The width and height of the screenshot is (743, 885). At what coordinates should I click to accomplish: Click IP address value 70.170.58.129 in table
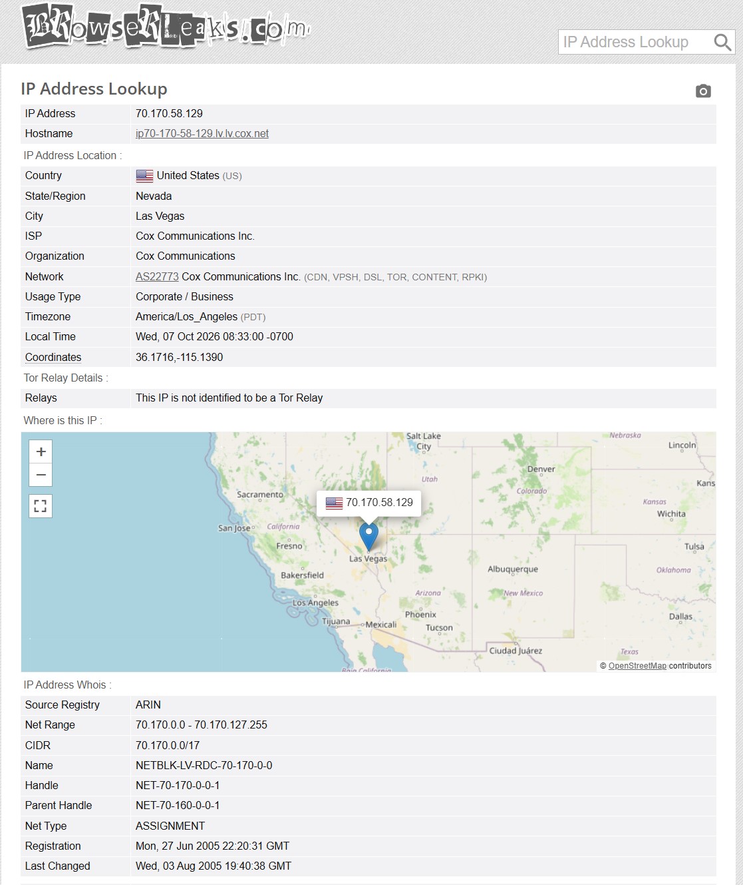point(169,113)
